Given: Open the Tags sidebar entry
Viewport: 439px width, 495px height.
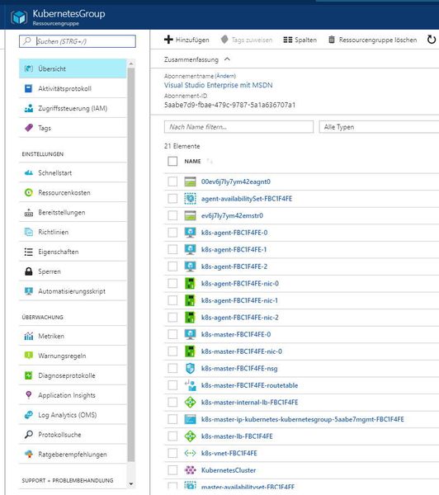Looking at the screenshot, I should (73, 128).
